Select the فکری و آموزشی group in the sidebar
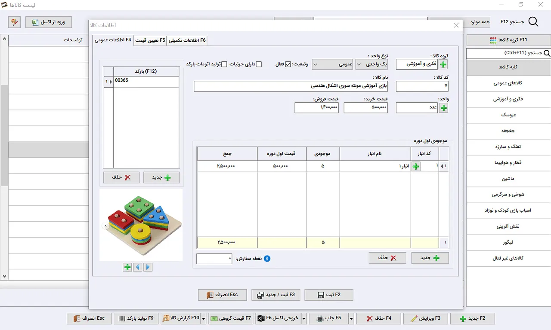The width and height of the screenshot is (551, 330). pyautogui.click(x=508, y=99)
